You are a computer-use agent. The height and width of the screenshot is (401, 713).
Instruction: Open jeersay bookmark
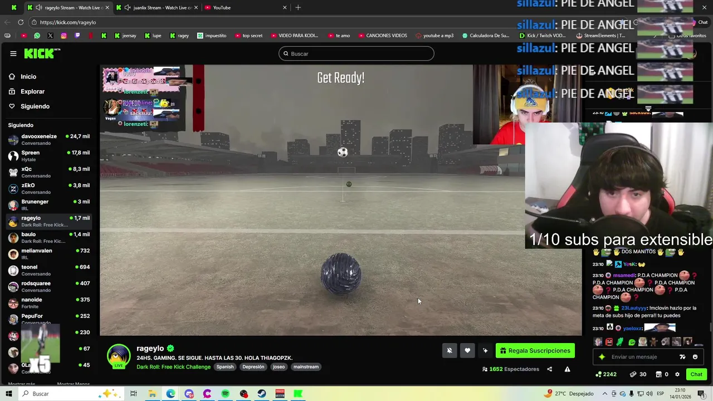pyautogui.click(x=125, y=36)
